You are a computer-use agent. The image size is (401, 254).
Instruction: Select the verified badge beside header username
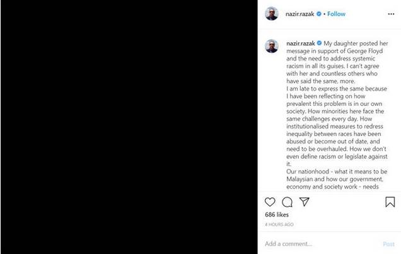[x=319, y=14]
